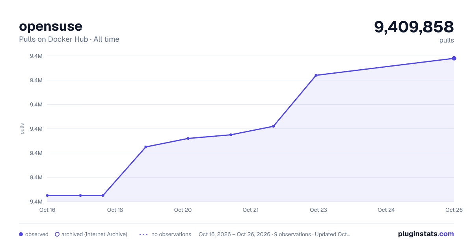Click the pluginstats.com link
The height and width of the screenshot is (248, 473).
pos(426,234)
